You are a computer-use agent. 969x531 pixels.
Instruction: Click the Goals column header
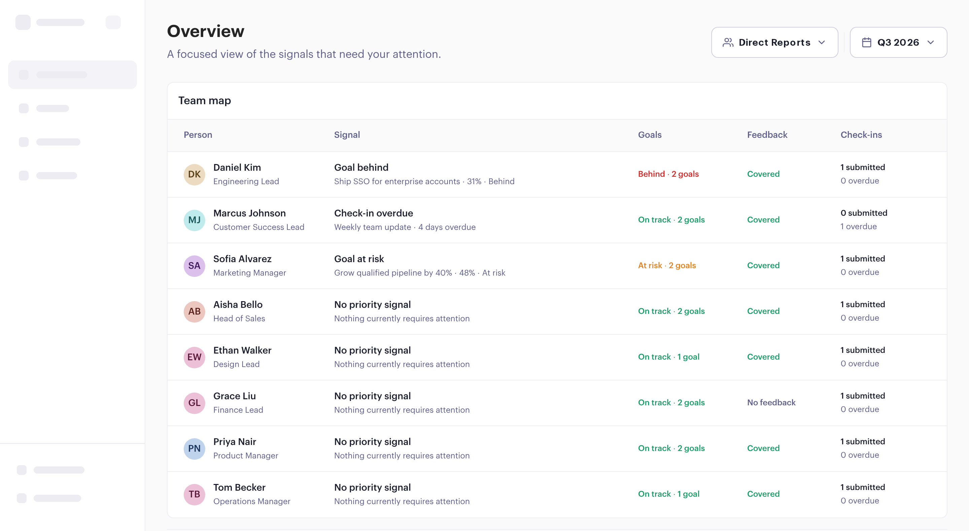(x=650, y=135)
